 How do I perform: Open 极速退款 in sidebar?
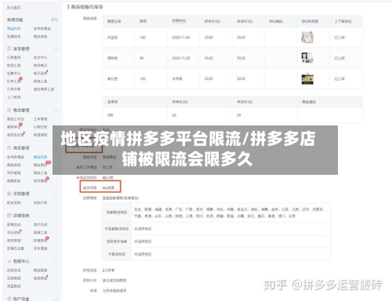pos(40,135)
